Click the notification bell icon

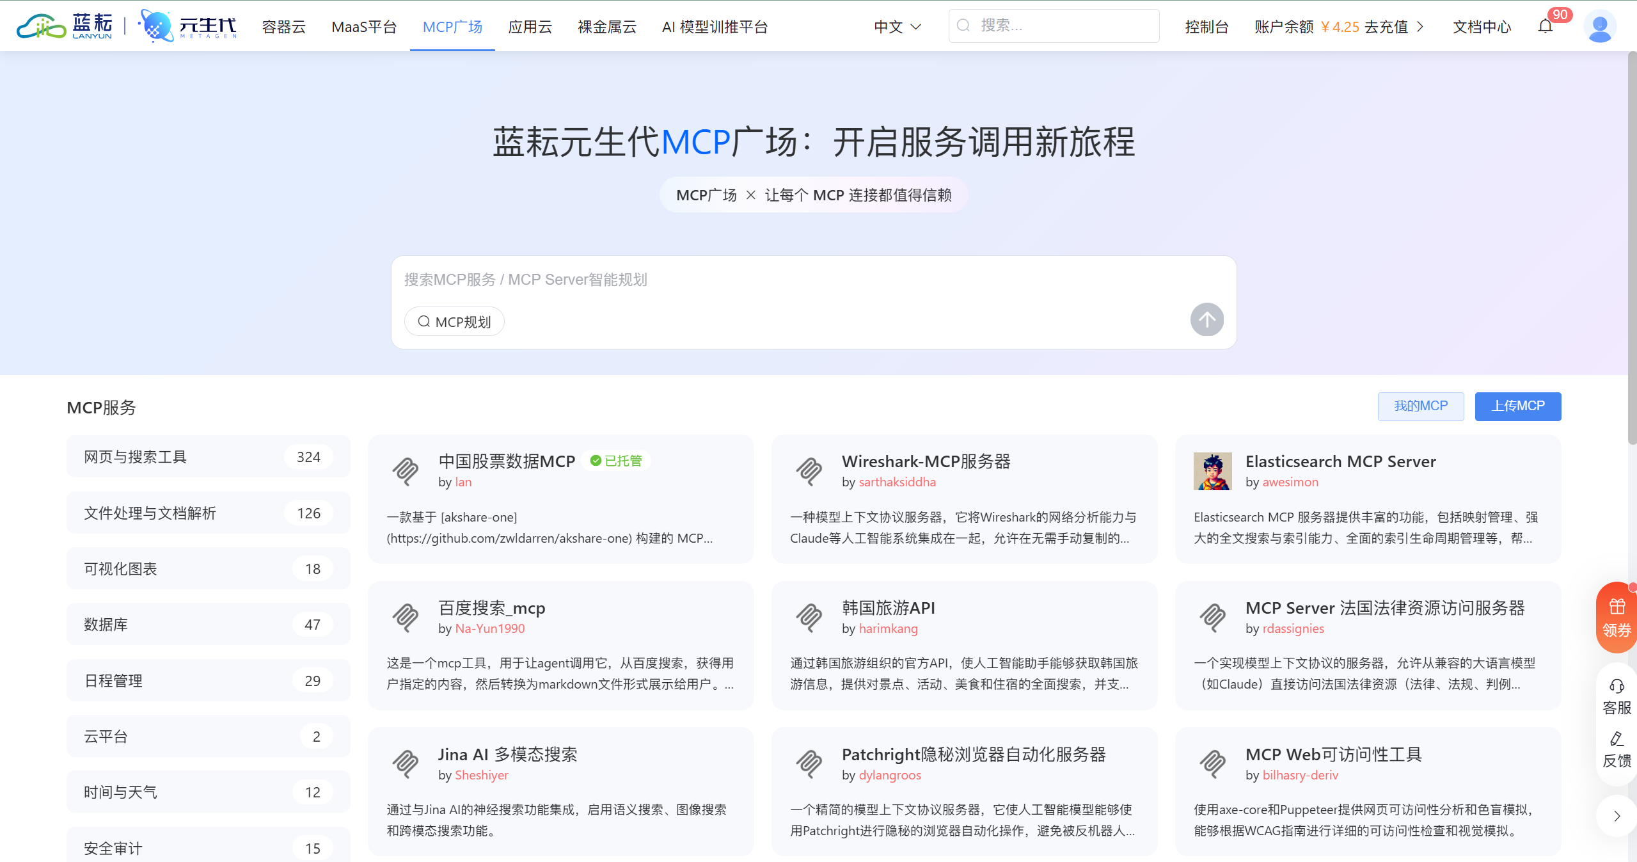[x=1545, y=26]
